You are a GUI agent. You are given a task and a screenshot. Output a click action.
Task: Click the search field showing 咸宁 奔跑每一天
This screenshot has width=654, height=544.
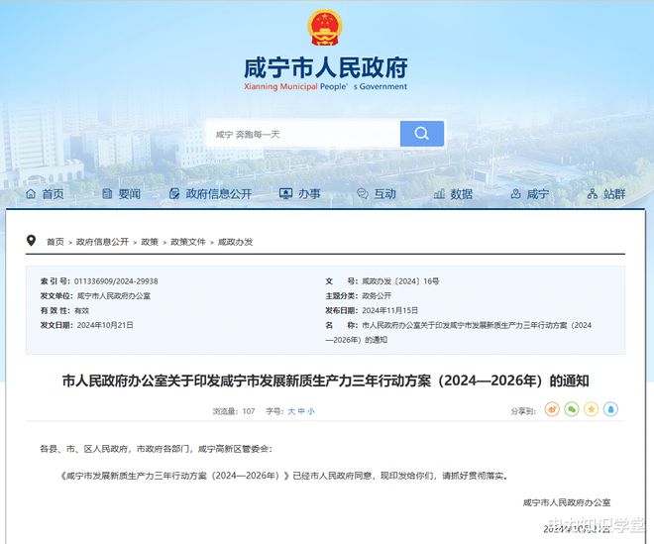tap(303, 134)
